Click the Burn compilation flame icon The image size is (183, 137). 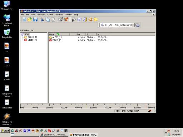[x=66, y=19]
